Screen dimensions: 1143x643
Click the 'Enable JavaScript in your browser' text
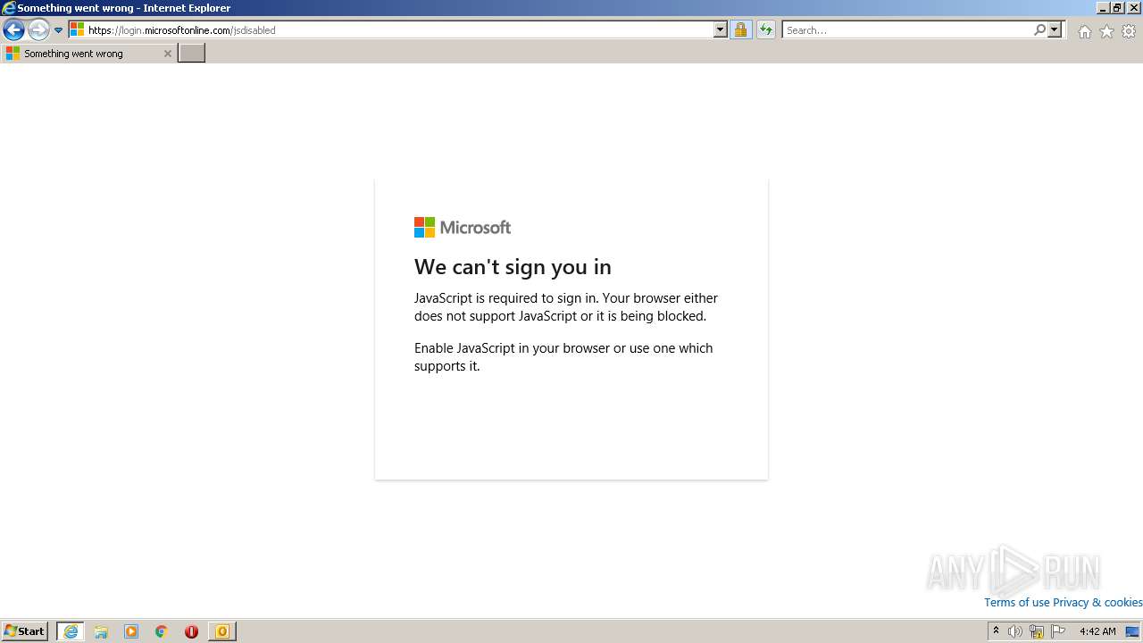click(x=563, y=357)
